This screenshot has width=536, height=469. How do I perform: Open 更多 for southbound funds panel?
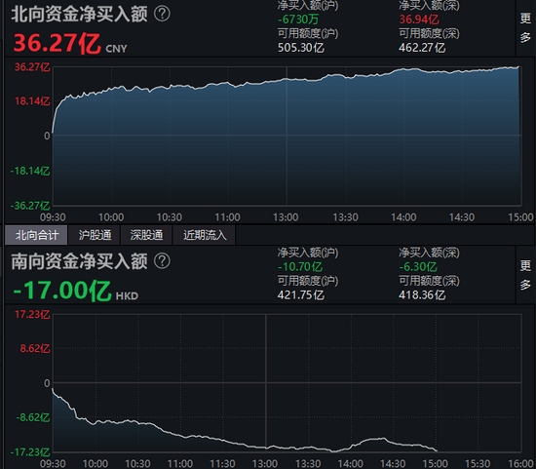point(525,275)
